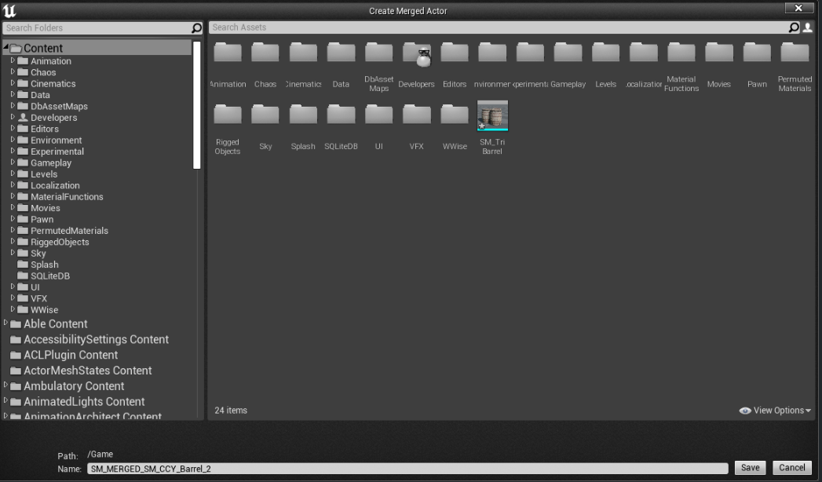
Task: Select Ambulatory Content in tree
Action: [74, 386]
